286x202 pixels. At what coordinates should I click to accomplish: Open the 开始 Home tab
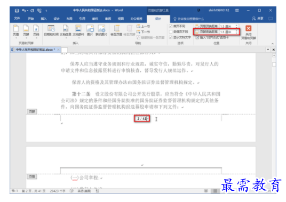pyautogui.click(x=30, y=19)
